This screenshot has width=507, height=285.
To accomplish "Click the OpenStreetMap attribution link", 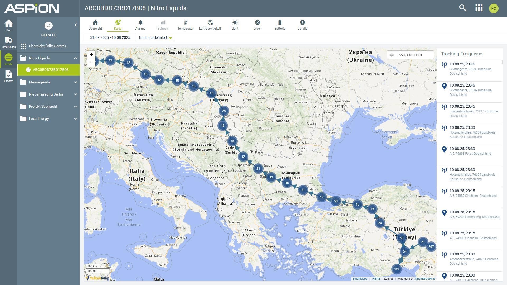I will click(x=425, y=279).
